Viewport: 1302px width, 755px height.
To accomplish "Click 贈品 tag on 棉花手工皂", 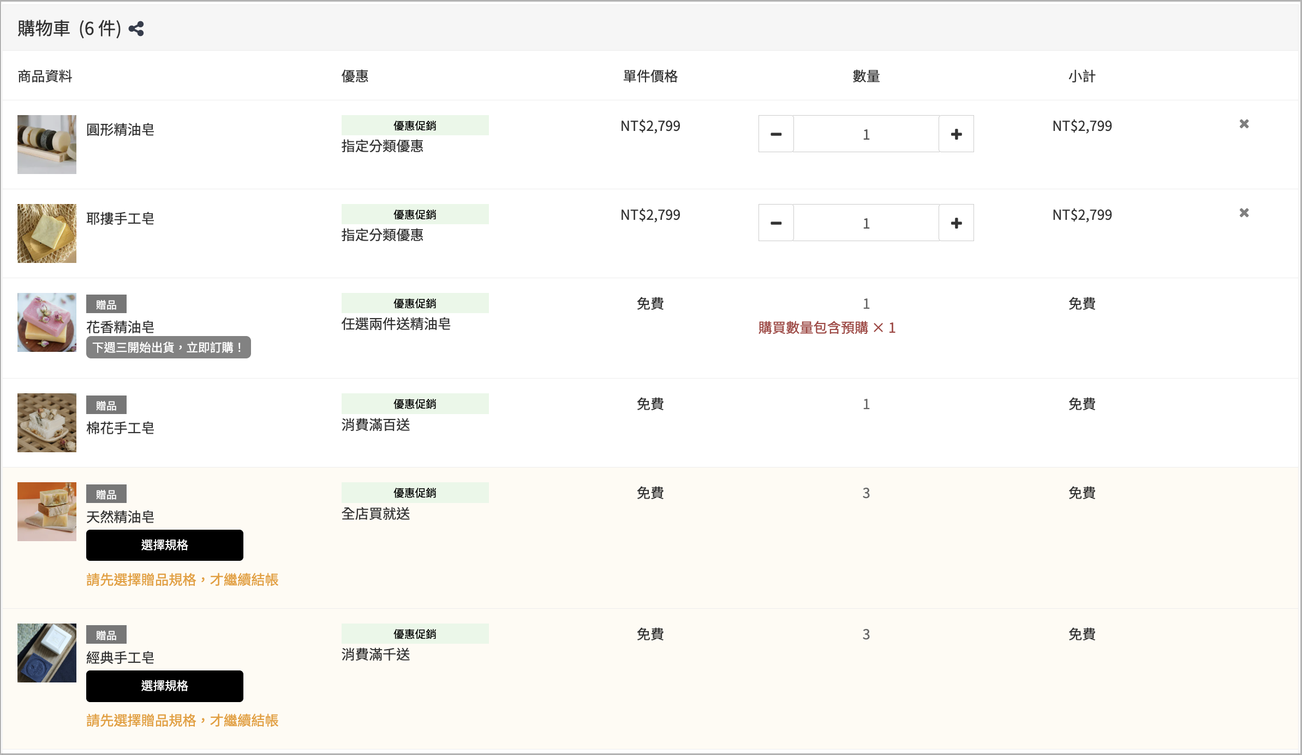I will (x=106, y=405).
